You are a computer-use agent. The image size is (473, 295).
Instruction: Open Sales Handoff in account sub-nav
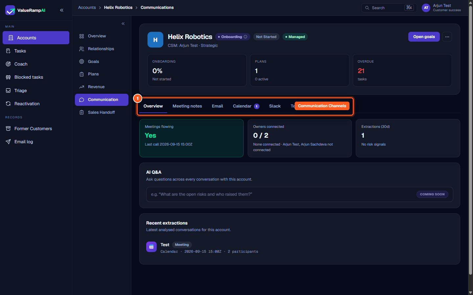pyautogui.click(x=101, y=112)
